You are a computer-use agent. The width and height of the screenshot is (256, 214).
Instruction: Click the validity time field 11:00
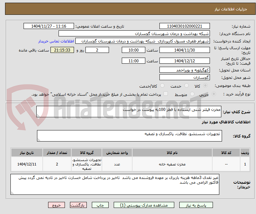coord(134,61)
